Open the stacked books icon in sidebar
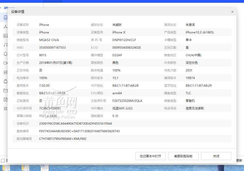This screenshot has height=171, width=244. pyautogui.click(x=5, y=72)
